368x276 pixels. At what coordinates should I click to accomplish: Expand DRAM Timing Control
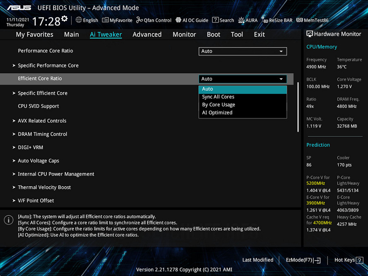click(x=42, y=134)
